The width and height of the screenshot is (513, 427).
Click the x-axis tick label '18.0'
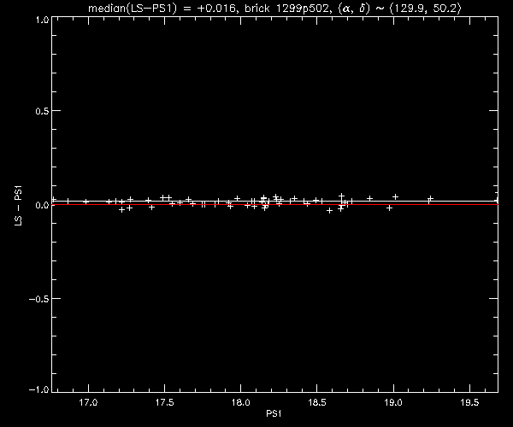pos(241,402)
